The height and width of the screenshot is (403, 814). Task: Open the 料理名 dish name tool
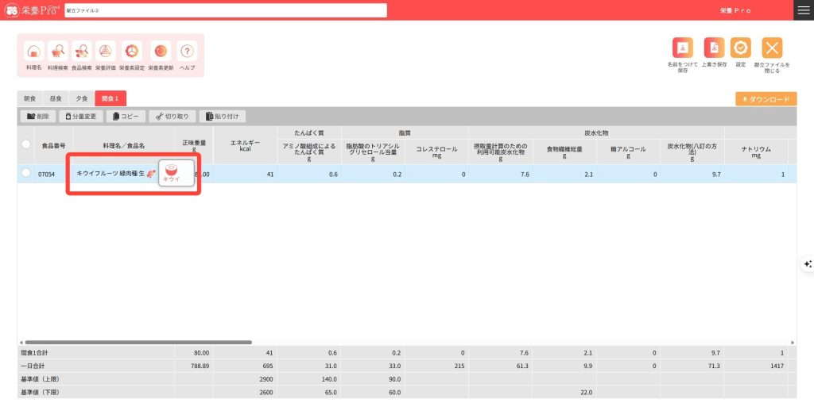point(33,52)
